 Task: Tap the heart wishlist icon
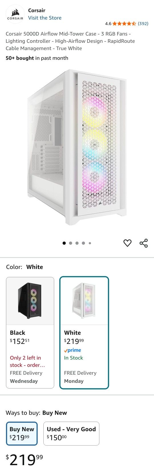click(127, 243)
